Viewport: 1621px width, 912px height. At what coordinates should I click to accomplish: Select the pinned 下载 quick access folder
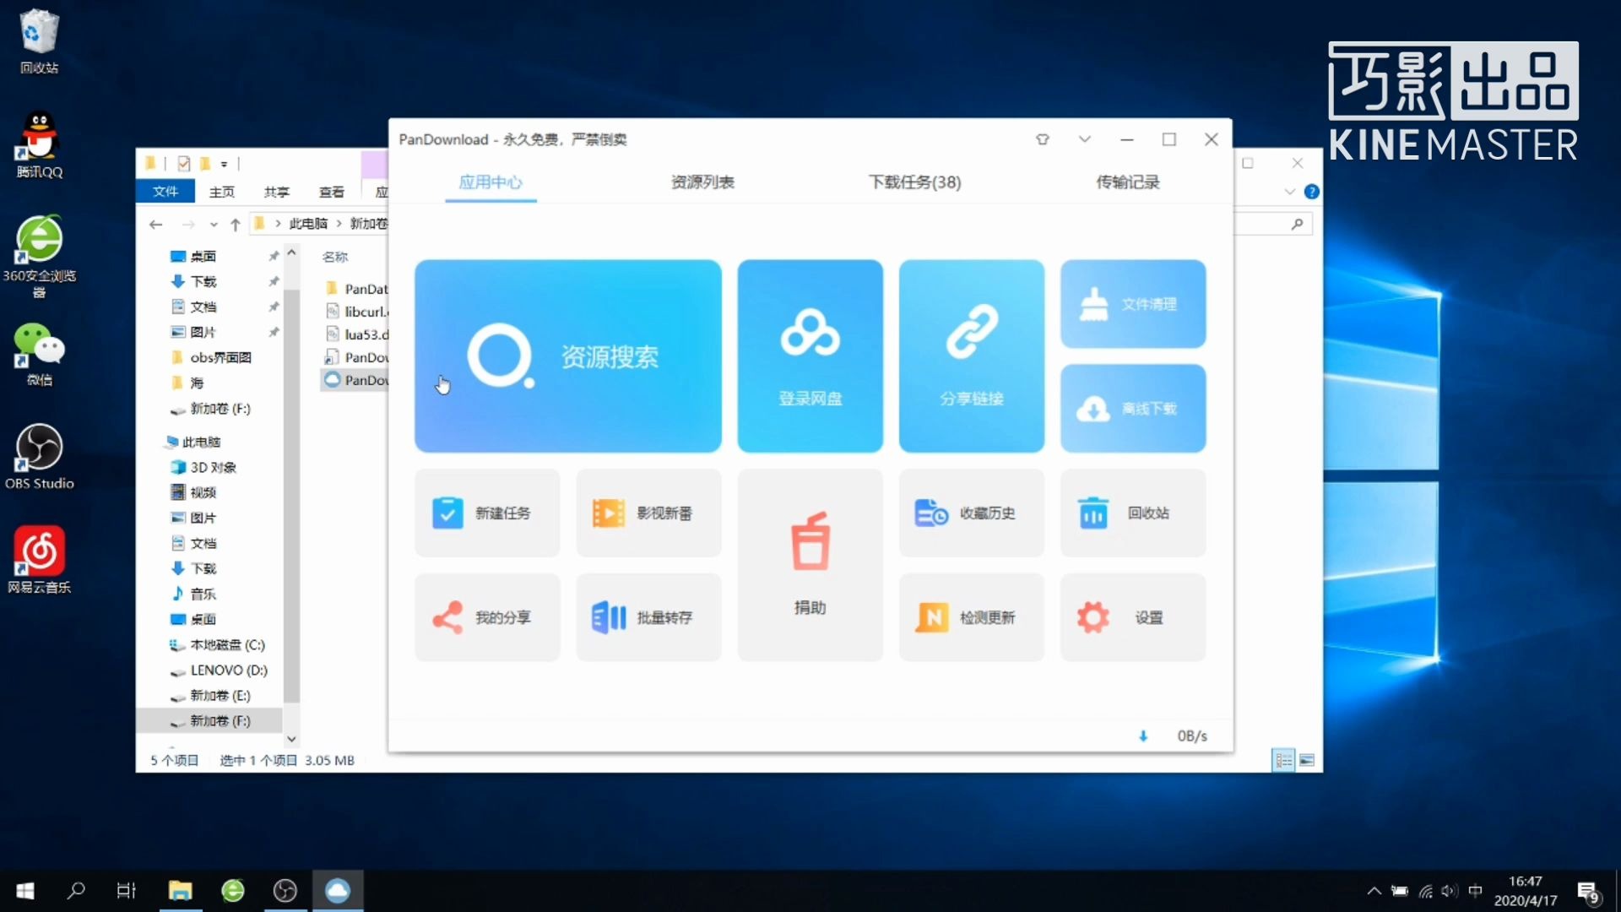[x=203, y=281]
